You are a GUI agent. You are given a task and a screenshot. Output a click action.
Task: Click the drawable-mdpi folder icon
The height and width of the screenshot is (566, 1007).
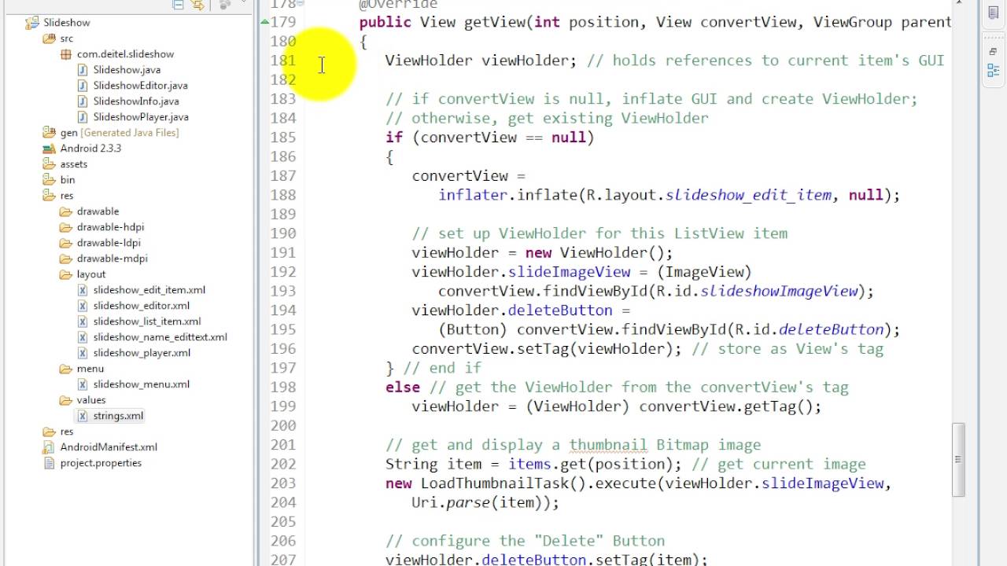pyautogui.click(x=66, y=259)
